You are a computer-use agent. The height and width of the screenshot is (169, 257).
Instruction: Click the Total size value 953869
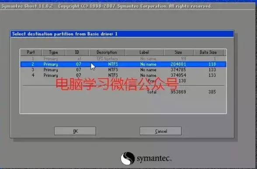tap(178, 92)
